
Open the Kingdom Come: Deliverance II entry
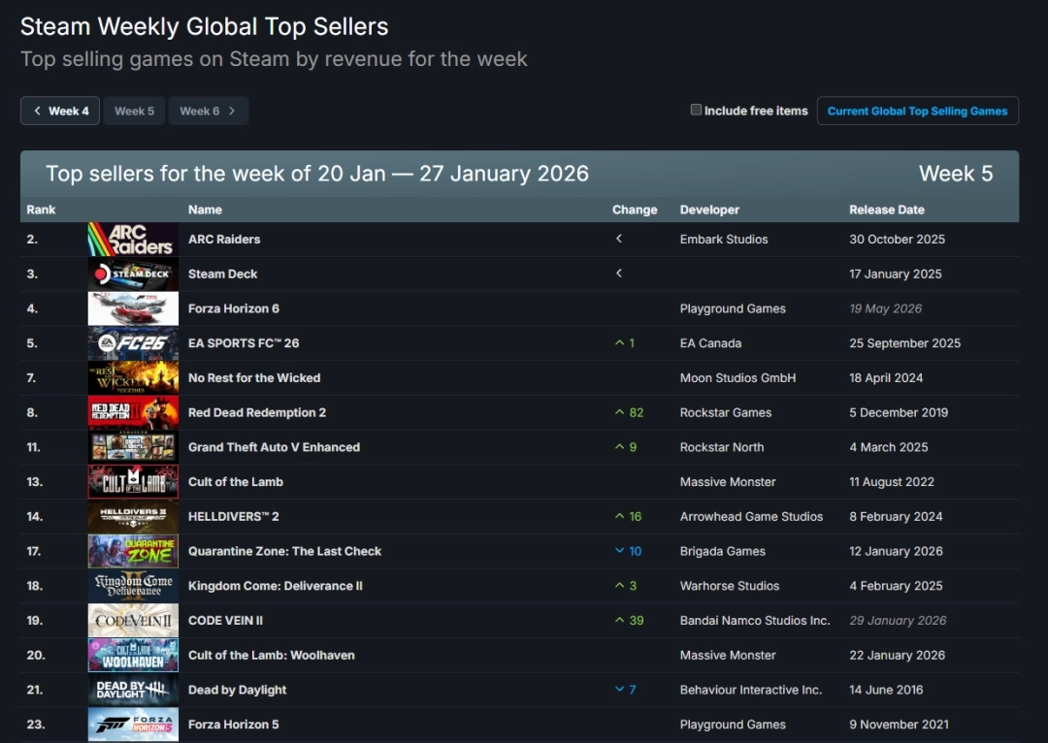pos(276,586)
